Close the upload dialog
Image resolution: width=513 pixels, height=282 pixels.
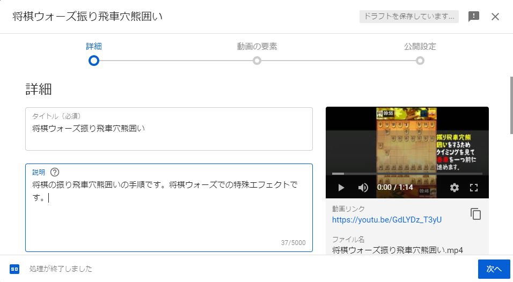coord(495,17)
